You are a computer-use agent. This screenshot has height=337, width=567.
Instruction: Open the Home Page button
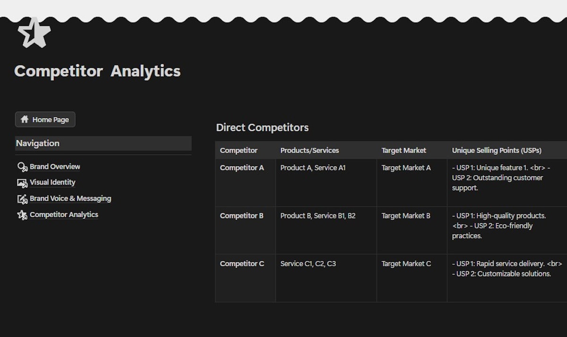point(45,119)
